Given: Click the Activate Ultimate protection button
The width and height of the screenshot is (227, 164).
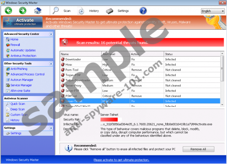Looking at the screenshot, I should (x=23, y=22).
